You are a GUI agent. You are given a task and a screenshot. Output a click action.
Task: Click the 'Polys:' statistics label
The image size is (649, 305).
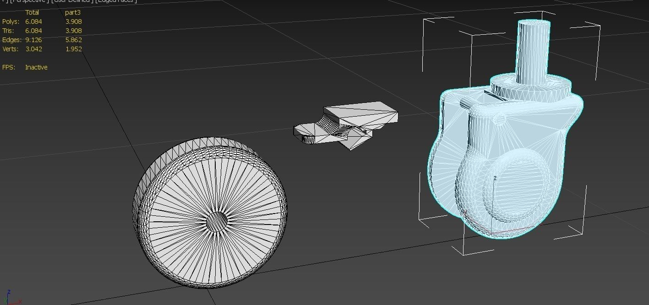pos(11,21)
